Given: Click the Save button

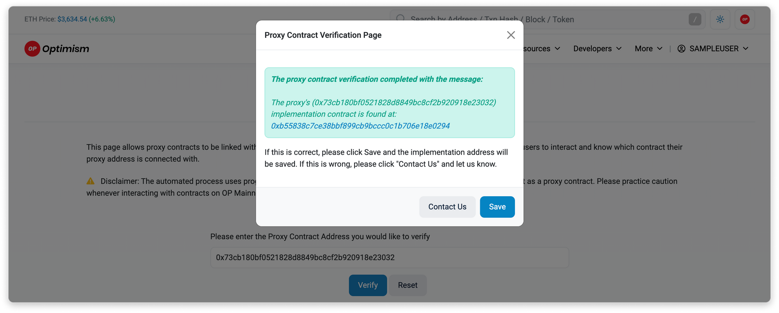Looking at the screenshot, I should 497,207.
